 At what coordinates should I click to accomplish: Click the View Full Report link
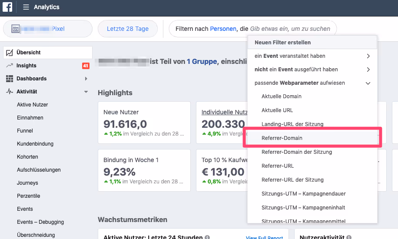(264, 237)
